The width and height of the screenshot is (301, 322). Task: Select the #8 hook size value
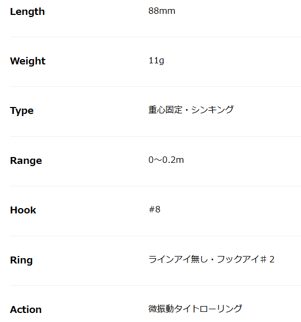(x=154, y=210)
